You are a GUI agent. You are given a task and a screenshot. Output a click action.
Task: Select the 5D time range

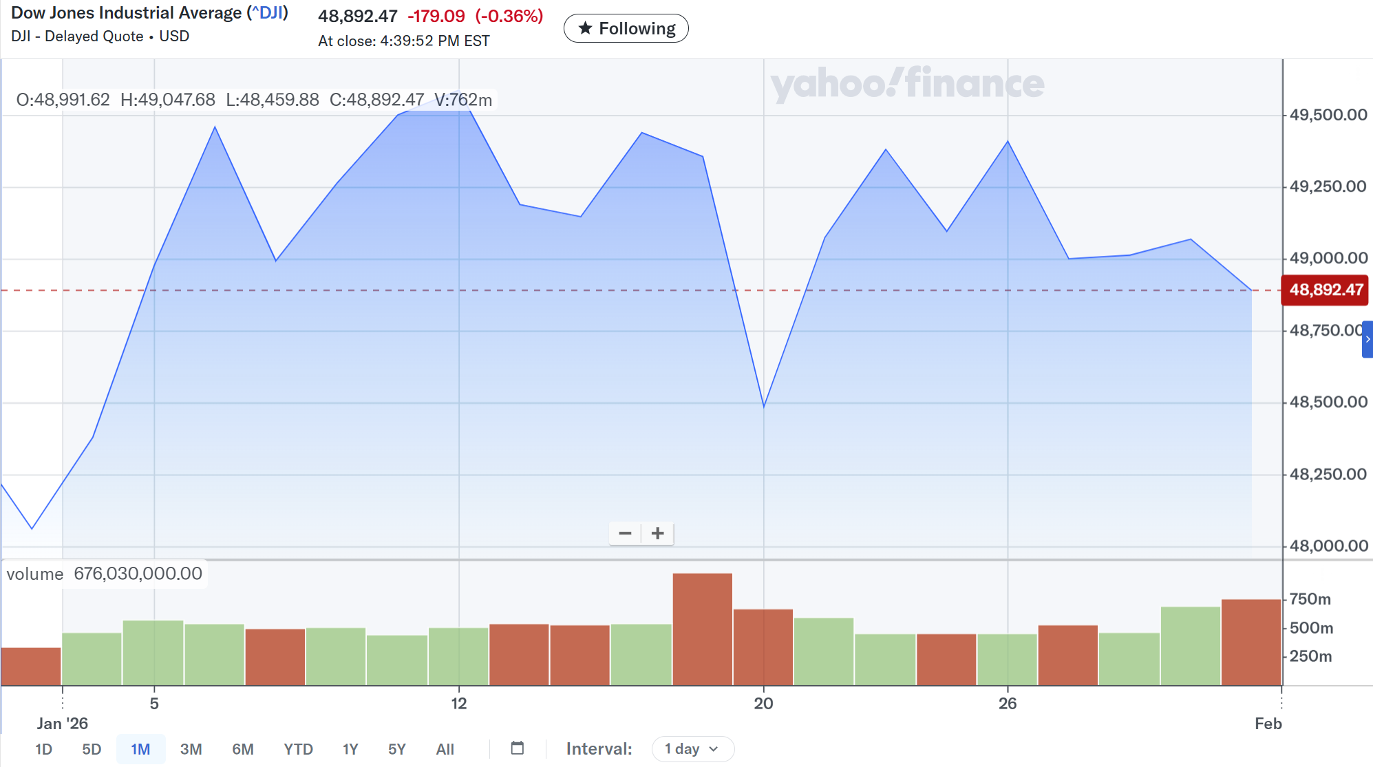[92, 749]
